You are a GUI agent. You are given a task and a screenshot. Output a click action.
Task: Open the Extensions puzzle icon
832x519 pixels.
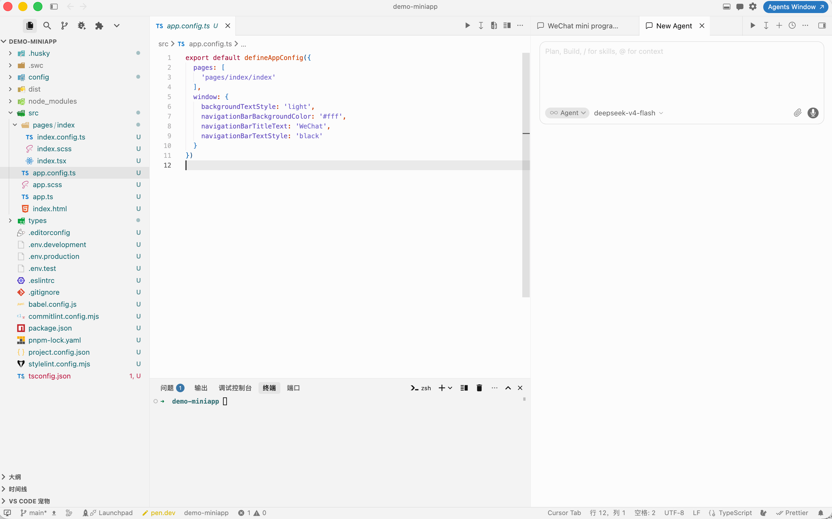pos(99,26)
